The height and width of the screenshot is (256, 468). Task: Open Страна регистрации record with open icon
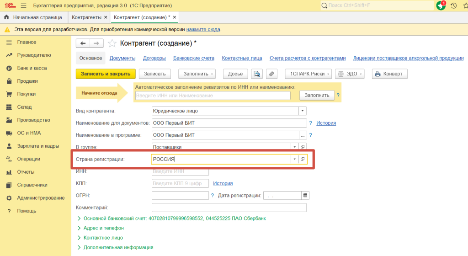(302, 159)
